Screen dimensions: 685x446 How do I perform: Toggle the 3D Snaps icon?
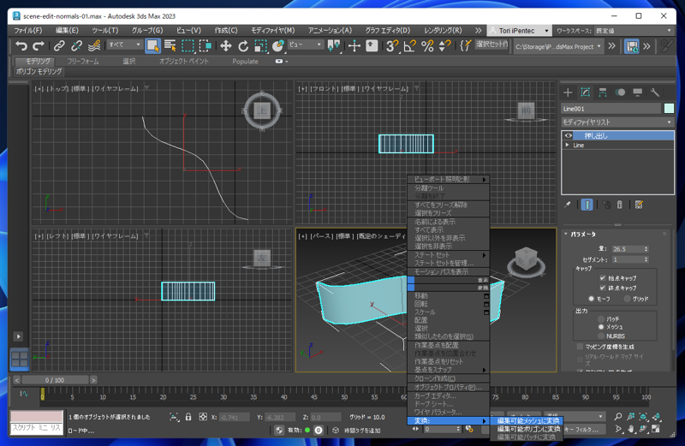point(392,45)
